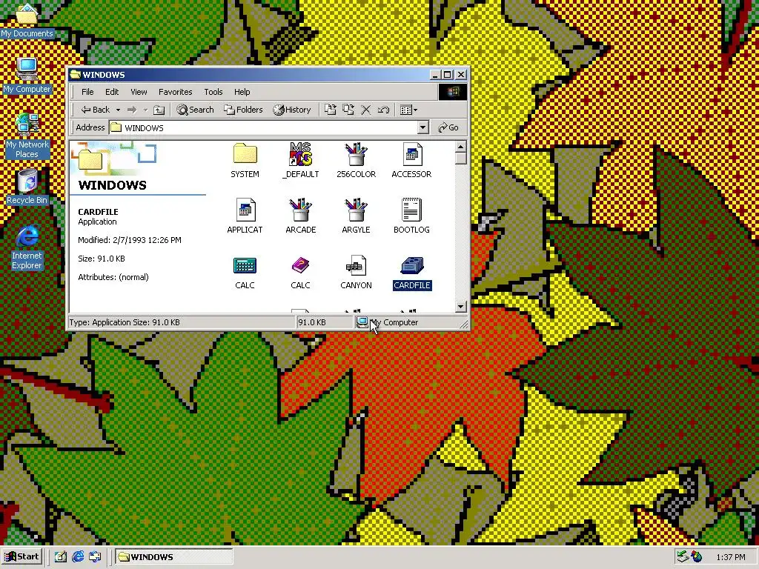Select the CARDFILE application icon
The image size is (759, 569).
pyautogui.click(x=412, y=266)
